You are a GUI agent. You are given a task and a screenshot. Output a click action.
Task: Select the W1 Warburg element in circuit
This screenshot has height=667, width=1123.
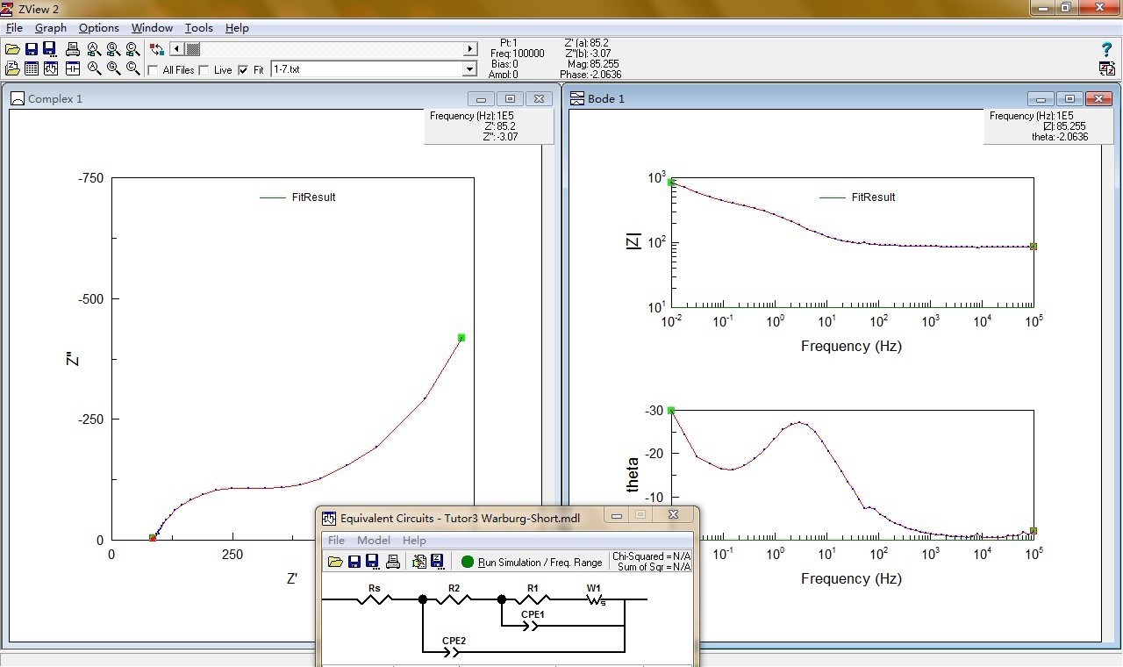pos(595,599)
